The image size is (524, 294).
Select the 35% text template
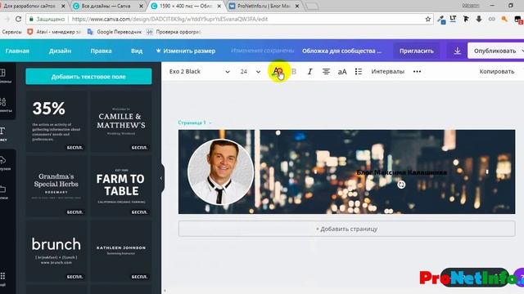(56, 122)
